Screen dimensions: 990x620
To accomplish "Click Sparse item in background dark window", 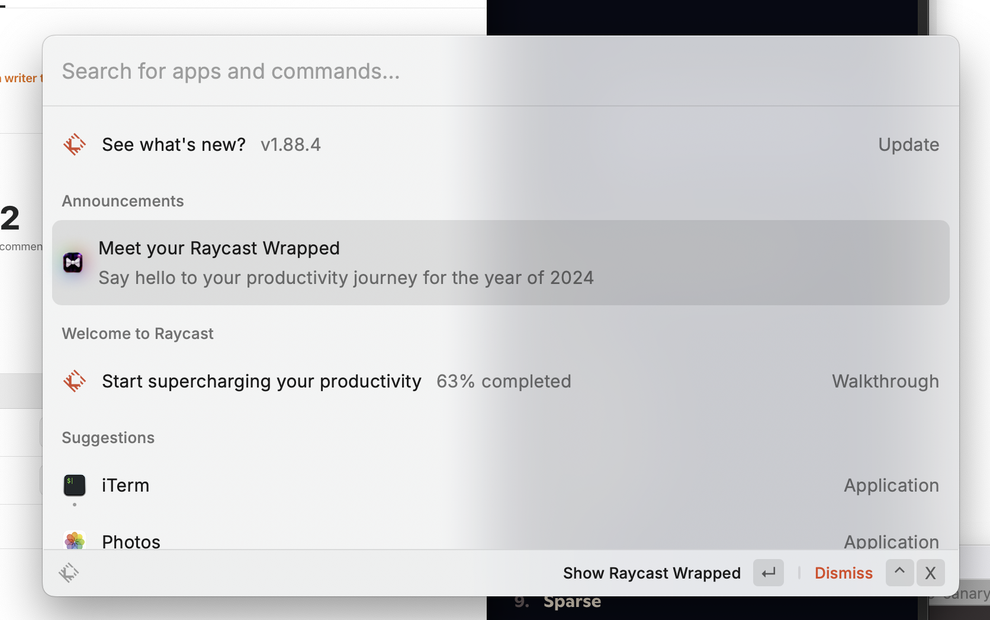I will [572, 602].
